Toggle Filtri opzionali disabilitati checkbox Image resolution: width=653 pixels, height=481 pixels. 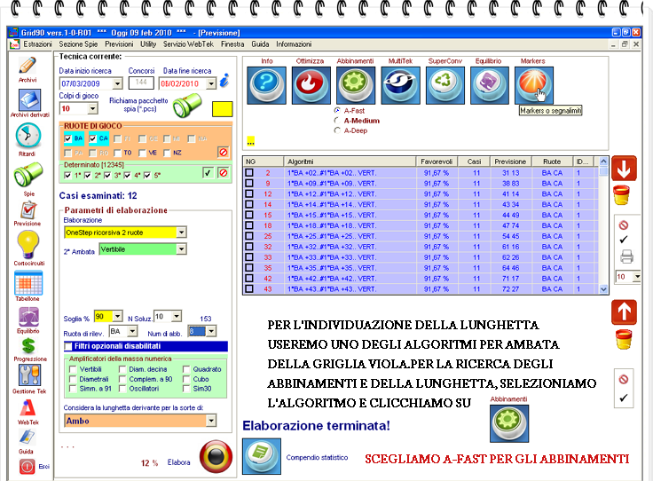[68, 346]
